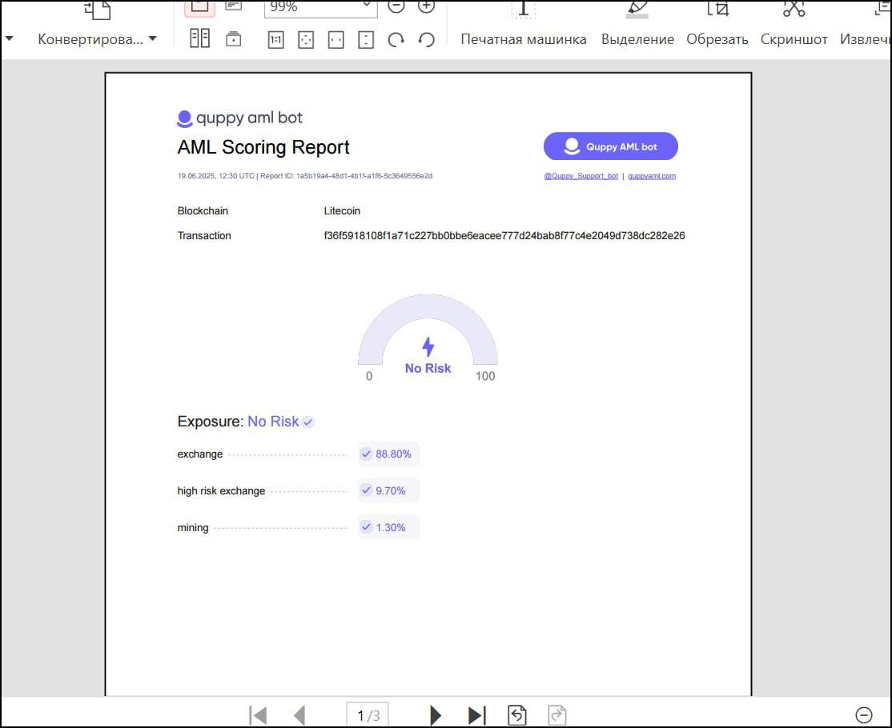Jump to the last page

click(476, 715)
